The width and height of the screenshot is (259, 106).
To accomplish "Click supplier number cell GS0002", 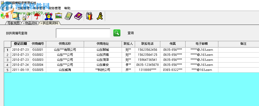I will (38, 55).
